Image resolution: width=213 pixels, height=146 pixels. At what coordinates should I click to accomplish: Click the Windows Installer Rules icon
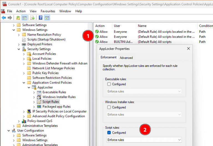tap(39, 97)
